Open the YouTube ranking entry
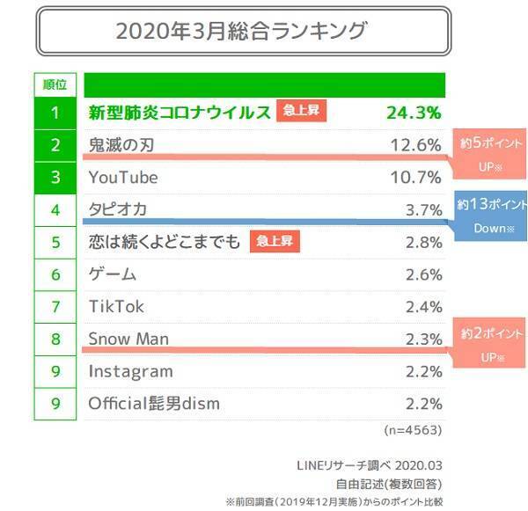Viewport: 528px width, 511px height. pyautogui.click(x=123, y=178)
